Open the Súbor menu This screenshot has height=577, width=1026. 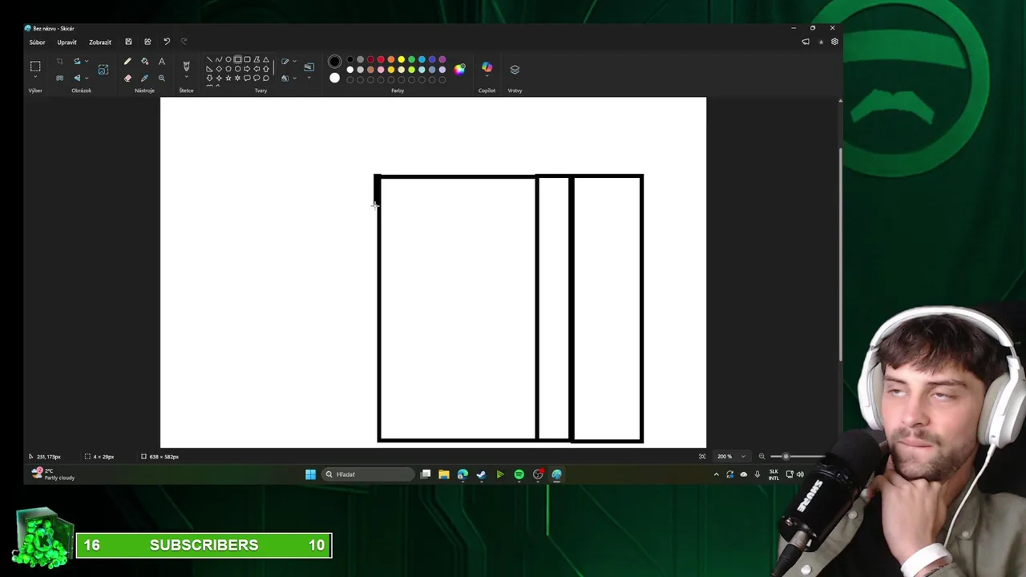(x=37, y=42)
